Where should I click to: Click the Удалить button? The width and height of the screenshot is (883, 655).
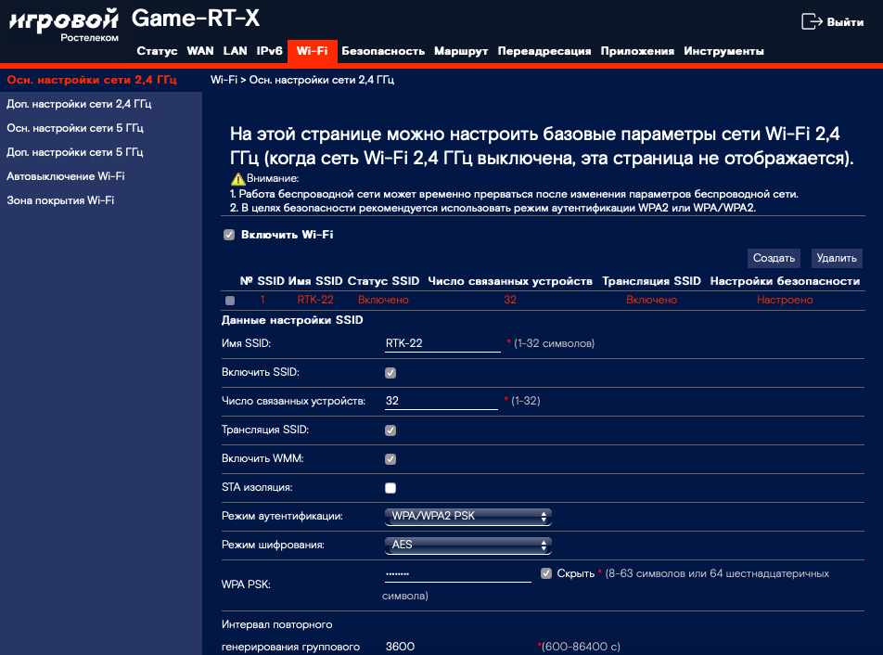[836, 258]
